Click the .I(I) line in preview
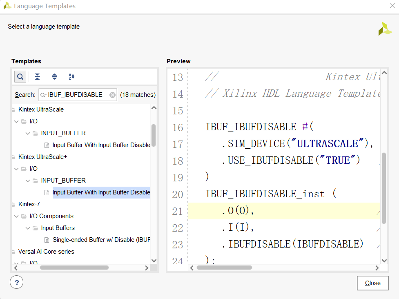Screen dimensions: 399x299 [x=238, y=227]
